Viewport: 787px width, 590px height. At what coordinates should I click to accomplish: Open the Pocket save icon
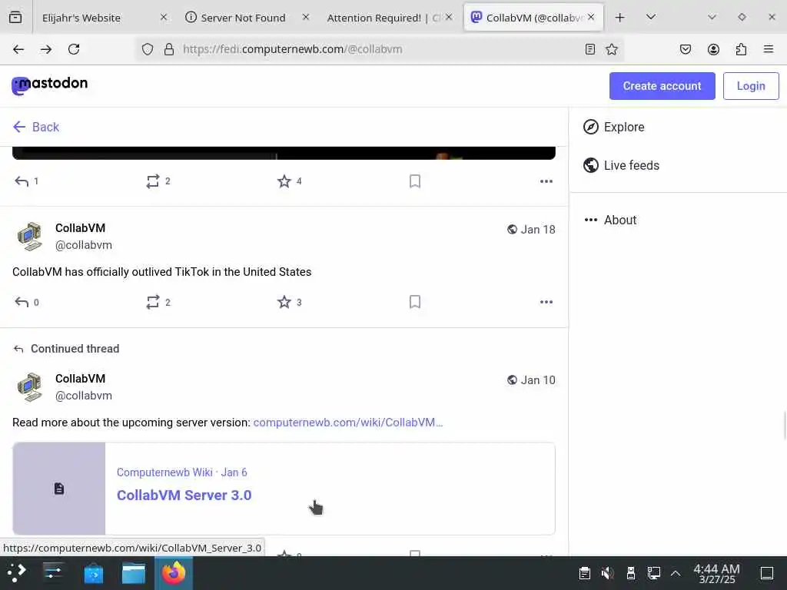coord(686,49)
